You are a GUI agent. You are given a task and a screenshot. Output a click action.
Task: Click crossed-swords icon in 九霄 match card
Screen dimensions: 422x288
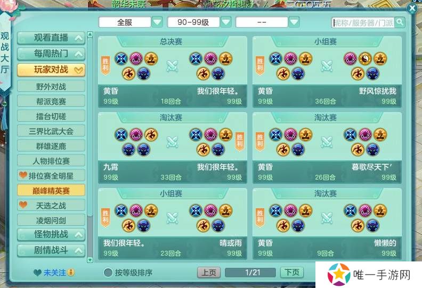point(172,142)
